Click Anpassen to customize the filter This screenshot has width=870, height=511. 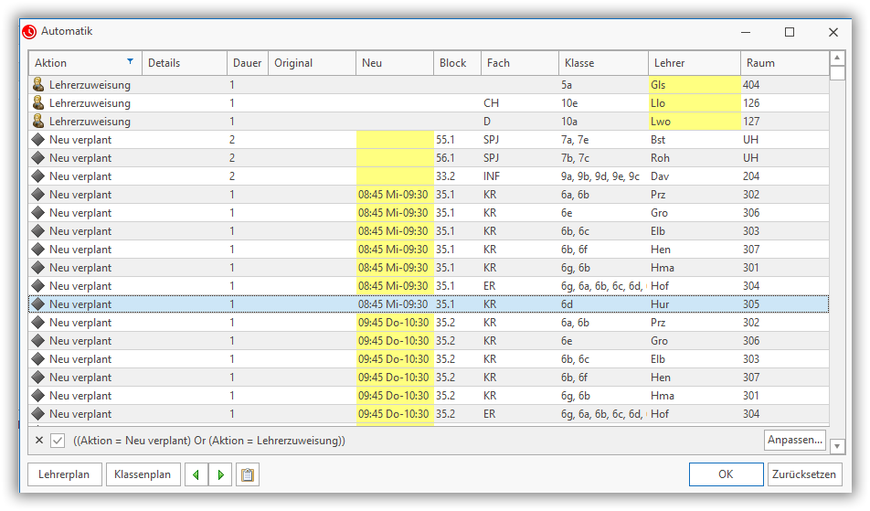(x=794, y=441)
